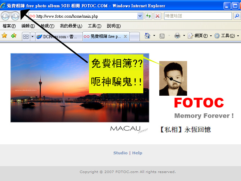241x181 pixels.
Task: Print page using printer icon
Action: coord(177,36)
